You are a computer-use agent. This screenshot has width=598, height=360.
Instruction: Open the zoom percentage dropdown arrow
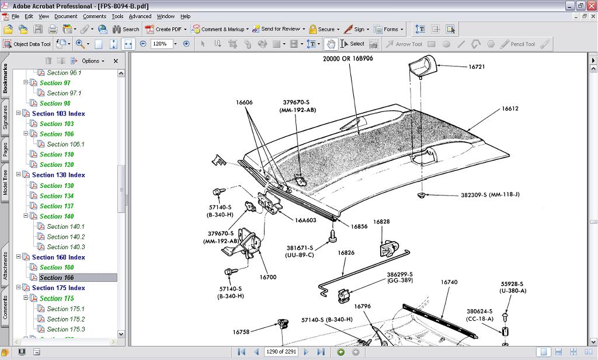click(x=174, y=44)
